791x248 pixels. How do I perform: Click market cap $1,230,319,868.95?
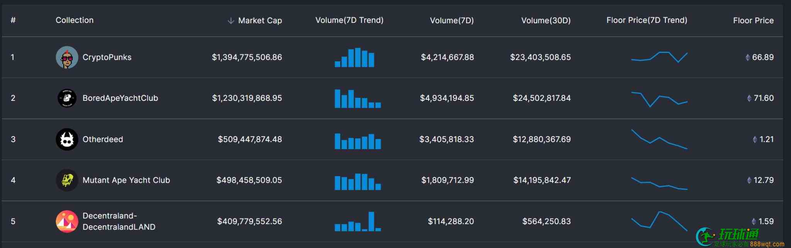[247, 98]
